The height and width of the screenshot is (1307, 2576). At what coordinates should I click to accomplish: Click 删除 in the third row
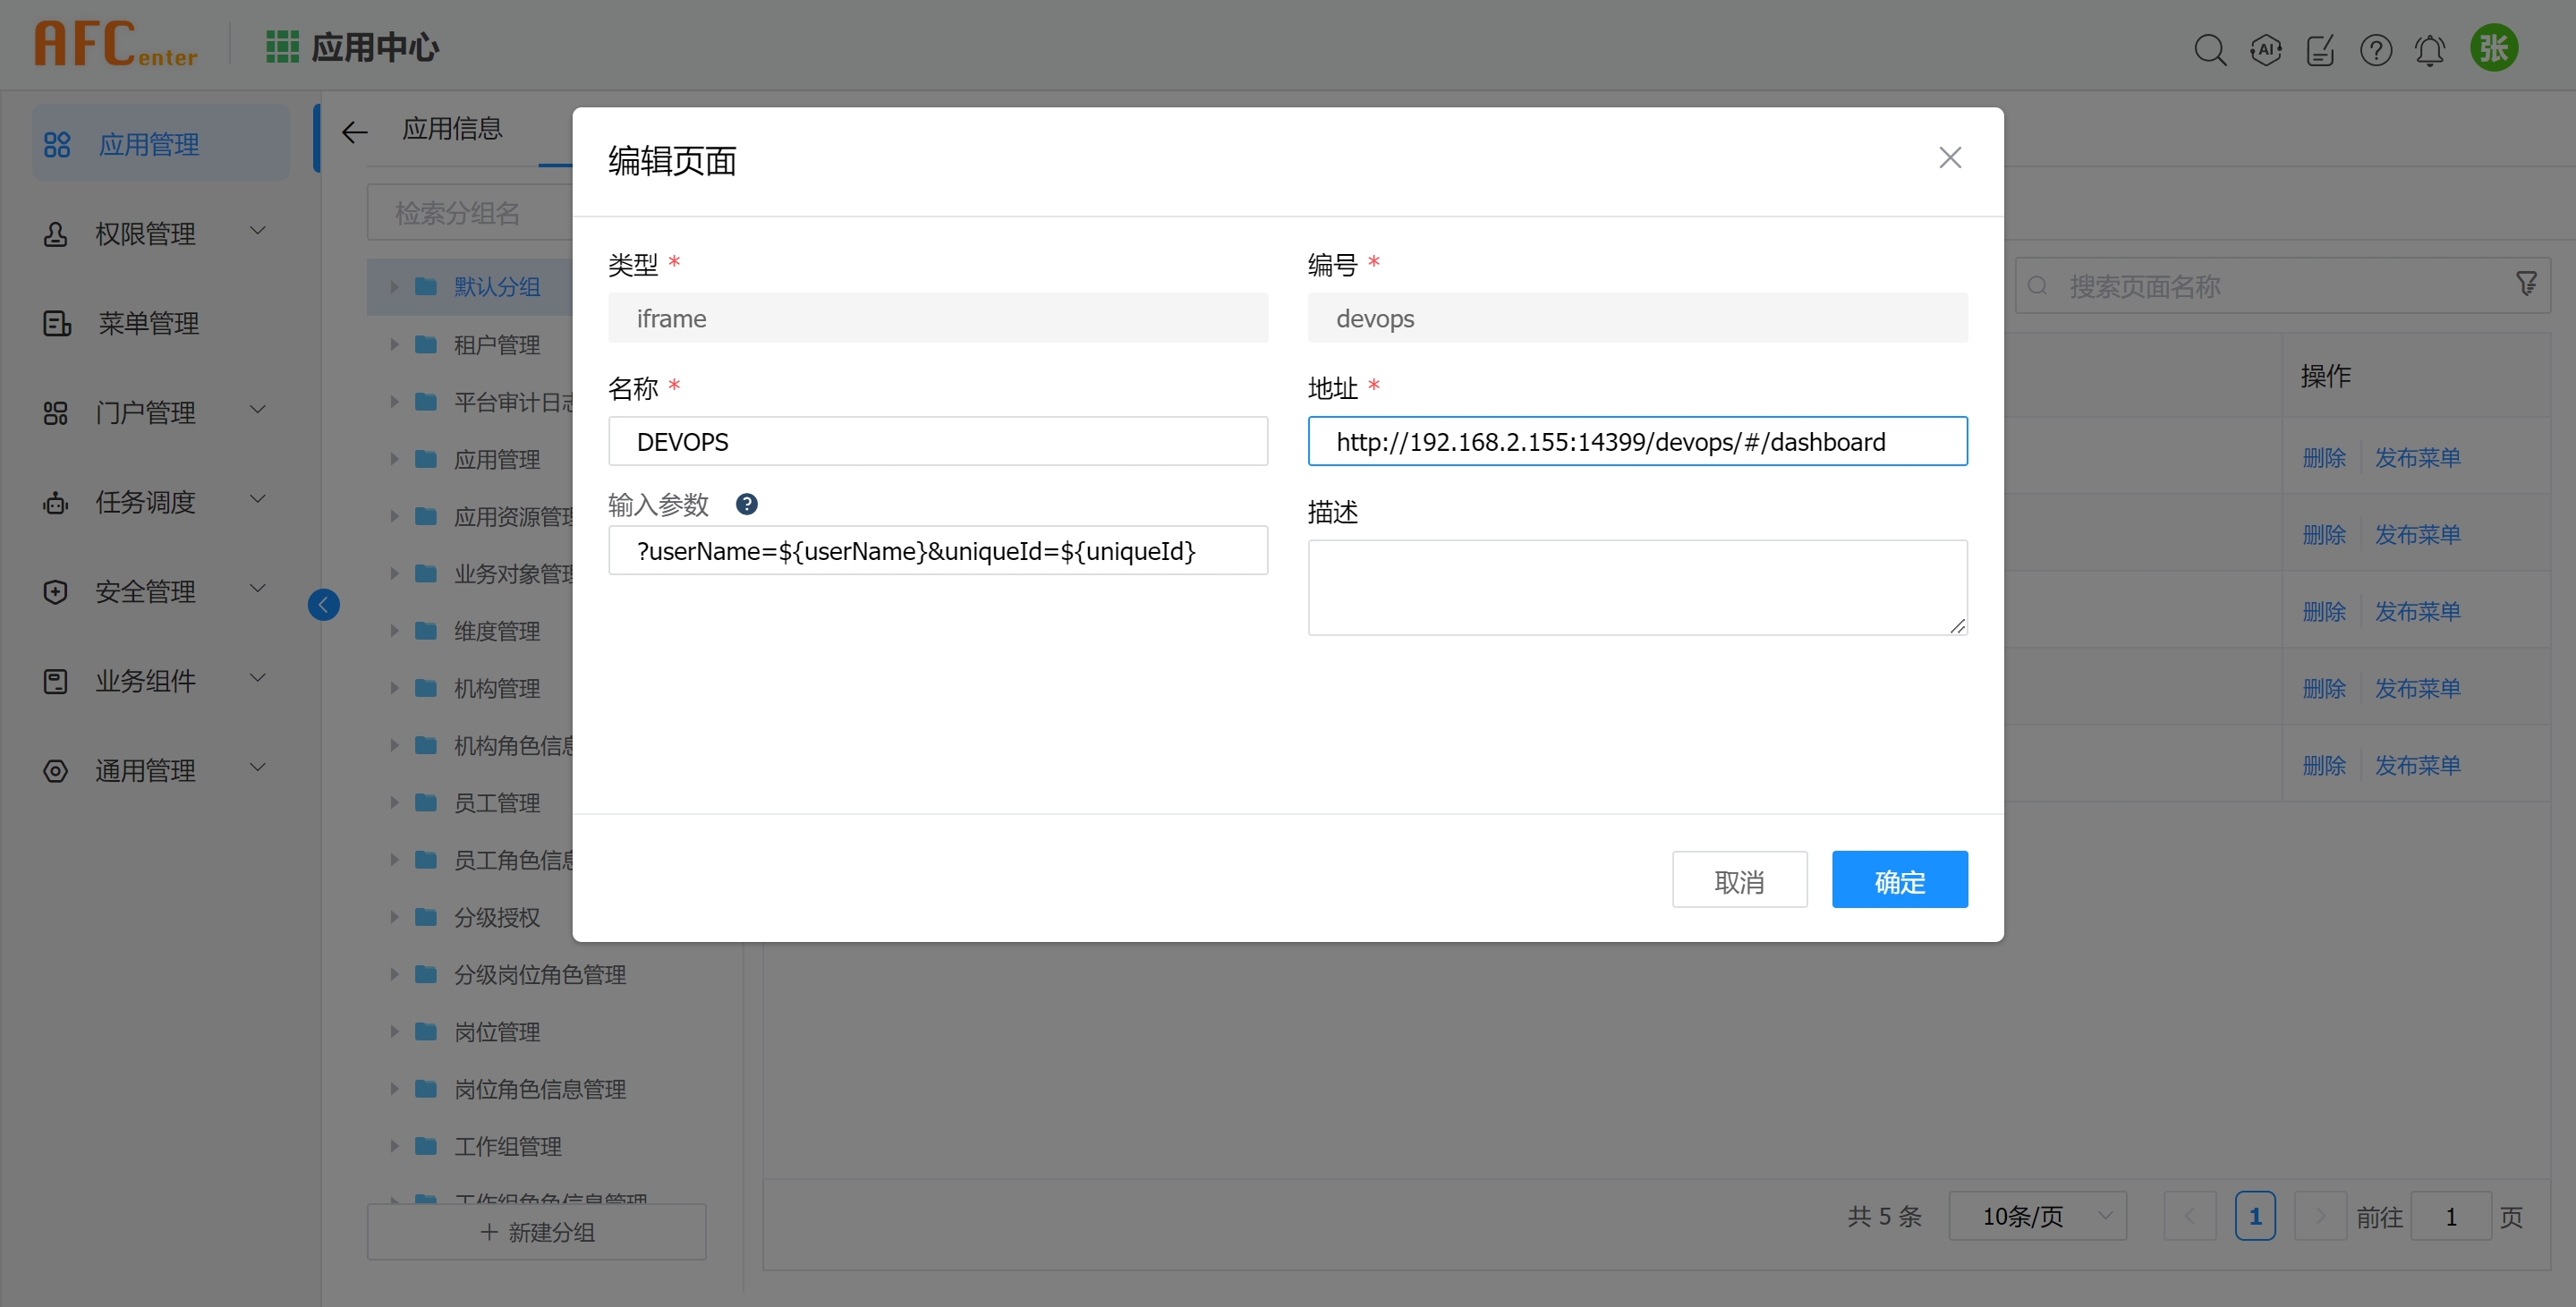pos(2323,611)
